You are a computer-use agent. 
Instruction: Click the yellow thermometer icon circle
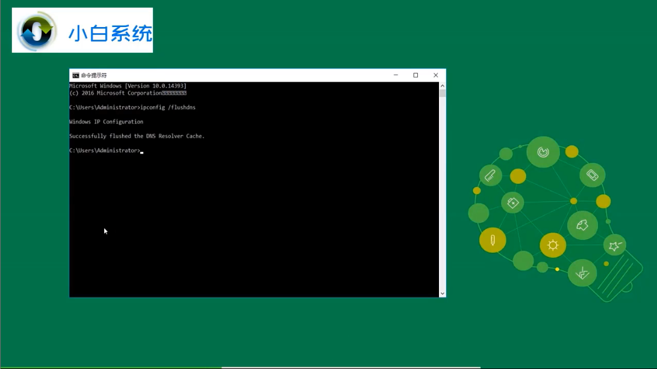pos(493,240)
